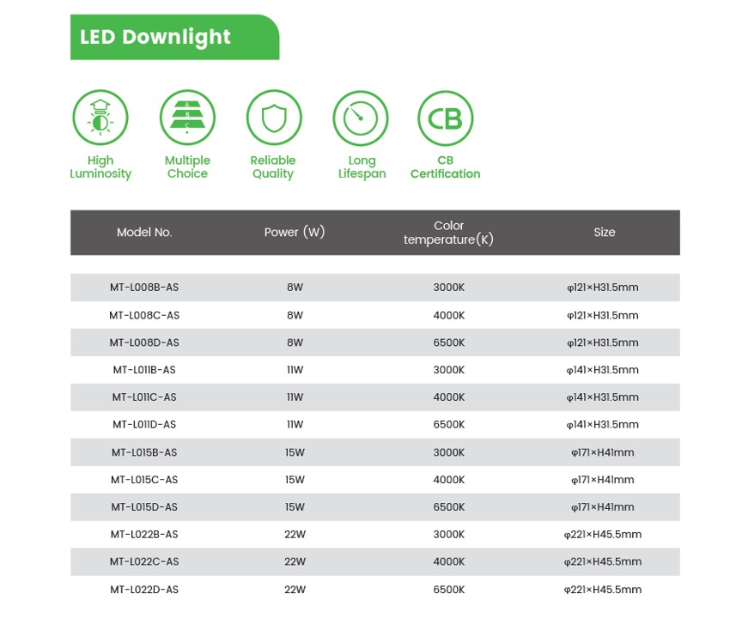748x618 pixels.
Task: Select the φ171×H41mm size entry
Action: pyautogui.click(x=605, y=452)
